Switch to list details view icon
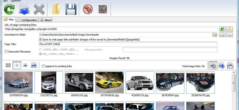 [8, 65]
